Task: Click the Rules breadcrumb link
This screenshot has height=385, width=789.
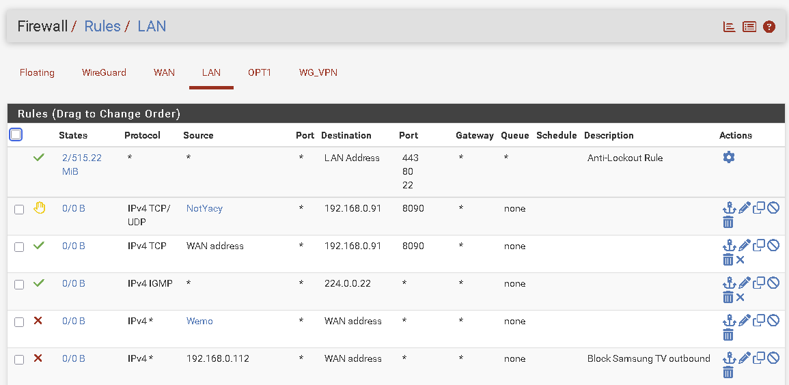Action: click(x=102, y=27)
